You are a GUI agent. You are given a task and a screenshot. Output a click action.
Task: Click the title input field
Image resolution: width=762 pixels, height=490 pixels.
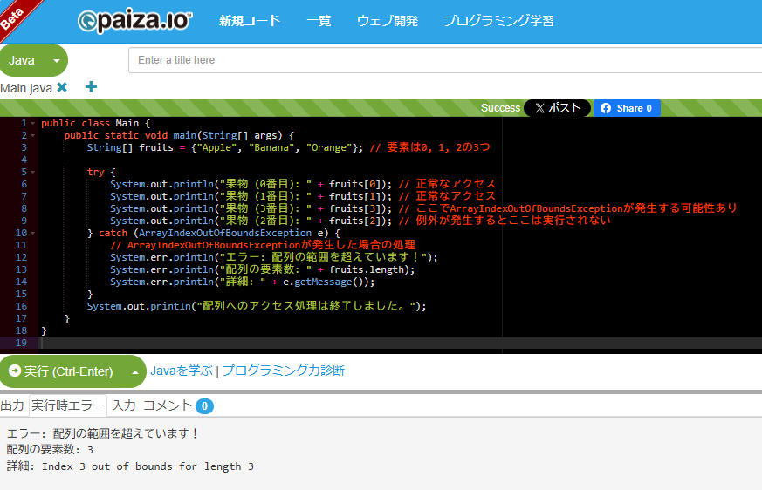[x=445, y=60]
